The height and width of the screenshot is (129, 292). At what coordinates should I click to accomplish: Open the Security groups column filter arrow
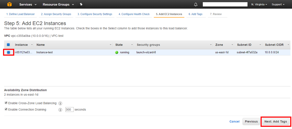click(211, 45)
